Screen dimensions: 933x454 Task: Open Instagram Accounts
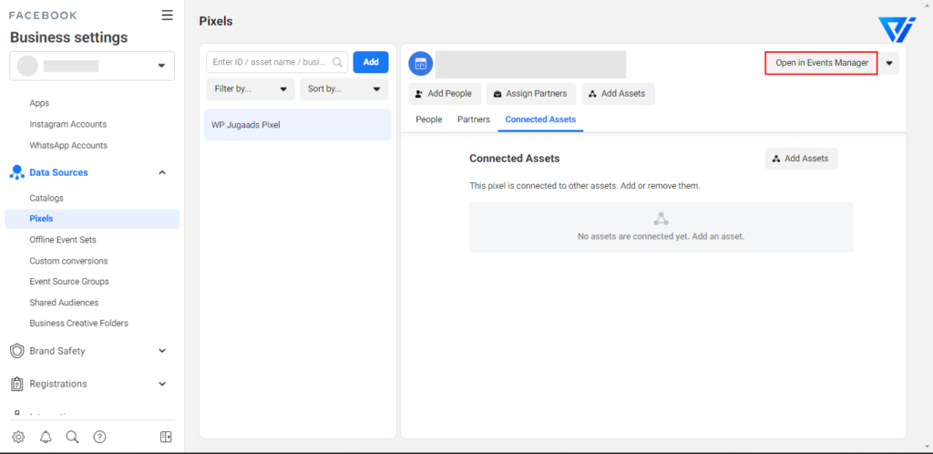pyautogui.click(x=67, y=124)
